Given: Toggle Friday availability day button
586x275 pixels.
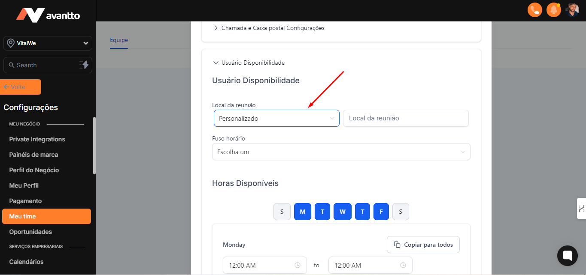Looking at the screenshot, I should [x=381, y=212].
